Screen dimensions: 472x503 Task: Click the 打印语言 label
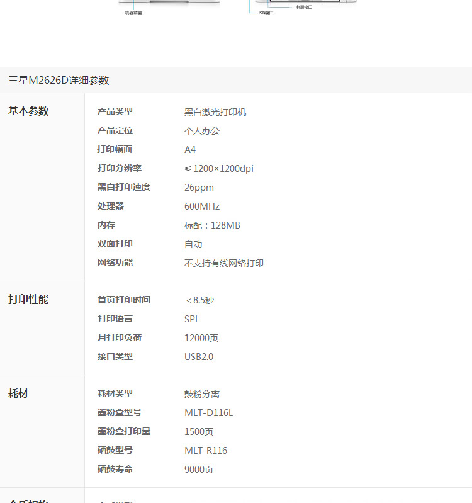115,319
